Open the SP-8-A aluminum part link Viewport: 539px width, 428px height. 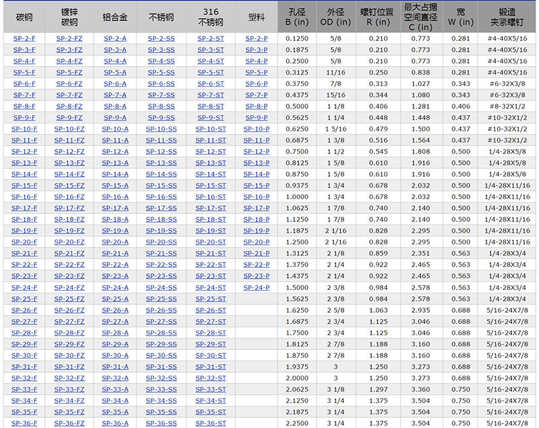[115, 106]
